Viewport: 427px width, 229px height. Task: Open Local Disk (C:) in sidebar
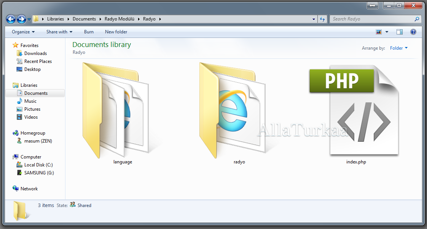coord(38,165)
